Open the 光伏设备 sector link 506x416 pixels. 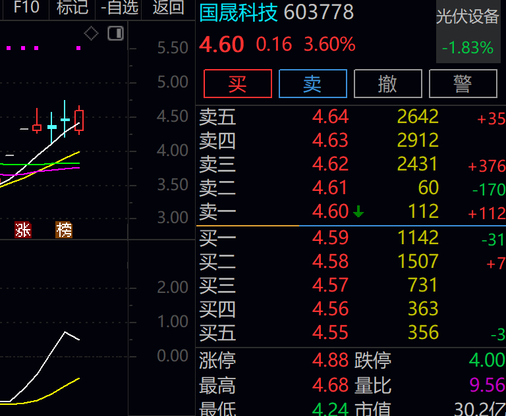pyautogui.click(x=468, y=16)
